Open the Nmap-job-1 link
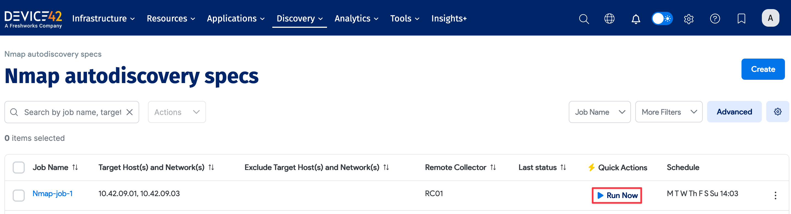Screen dimensions: 791x214 pyautogui.click(x=53, y=194)
